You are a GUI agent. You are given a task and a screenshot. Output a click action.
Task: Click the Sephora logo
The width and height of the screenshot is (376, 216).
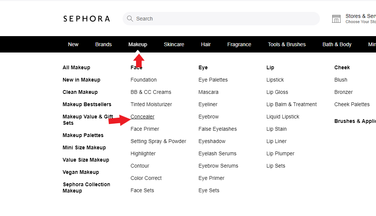click(87, 19)
